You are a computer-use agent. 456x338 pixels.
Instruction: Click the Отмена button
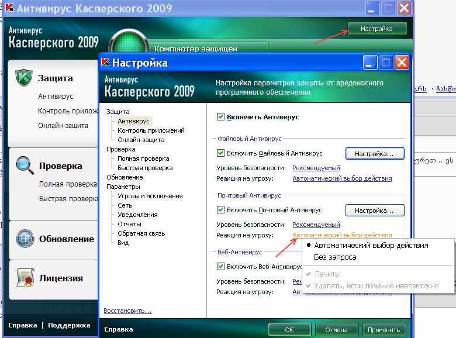337,330
